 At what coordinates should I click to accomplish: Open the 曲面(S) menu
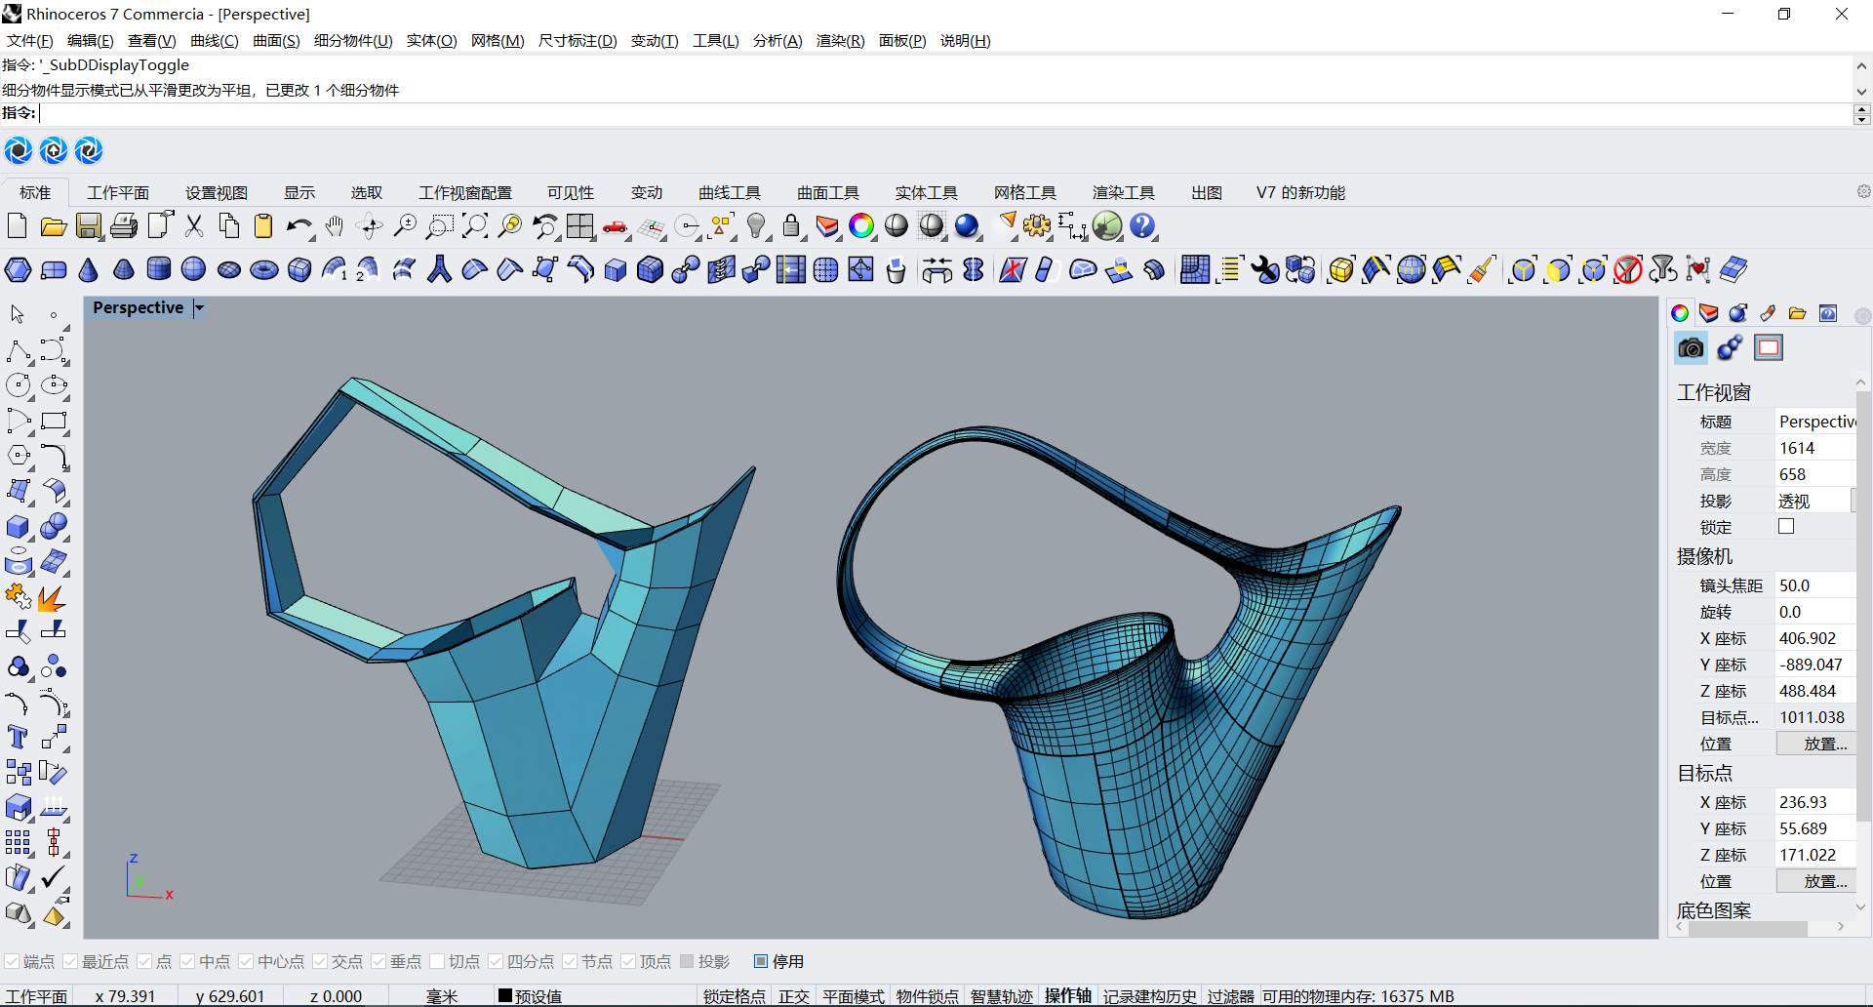click(276, 41)
